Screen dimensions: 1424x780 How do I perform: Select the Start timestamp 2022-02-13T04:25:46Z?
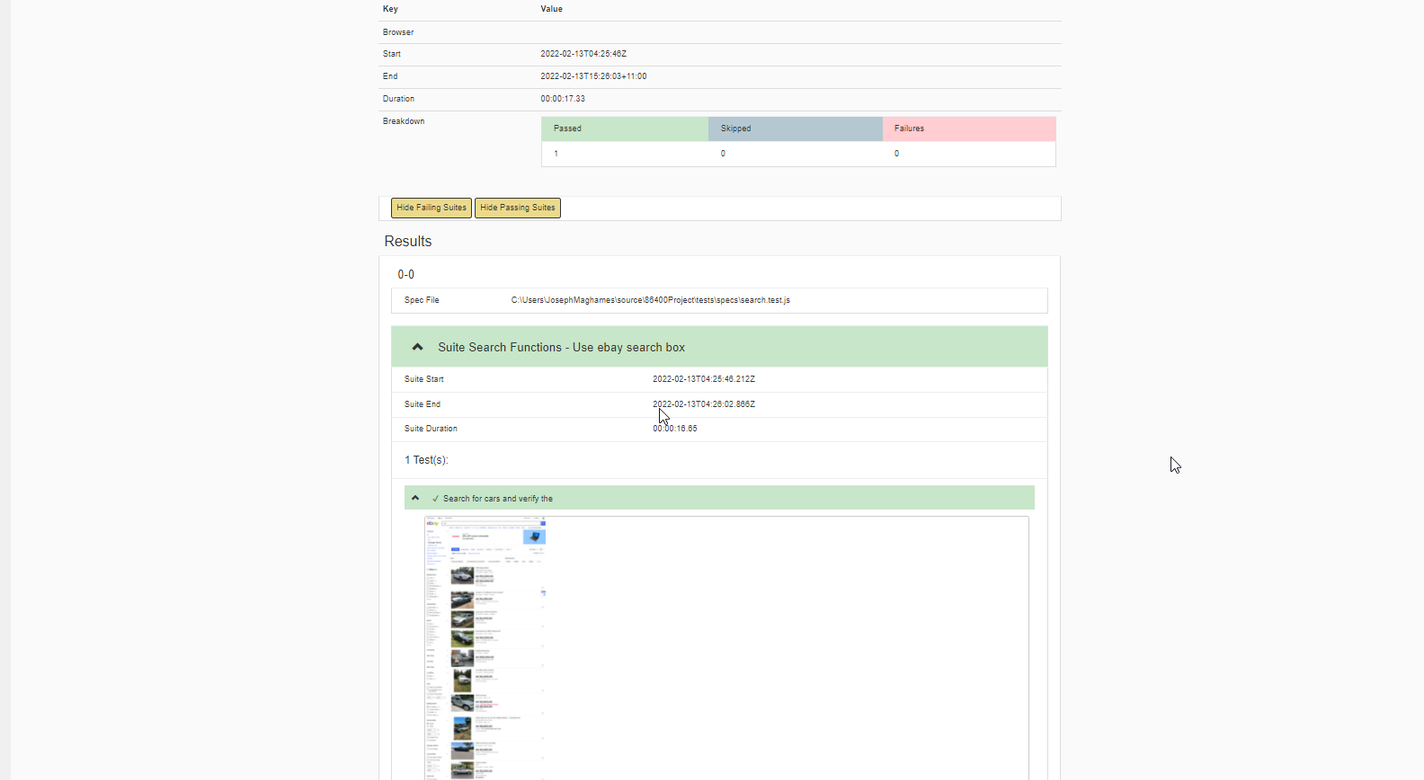tap(583, 54)
